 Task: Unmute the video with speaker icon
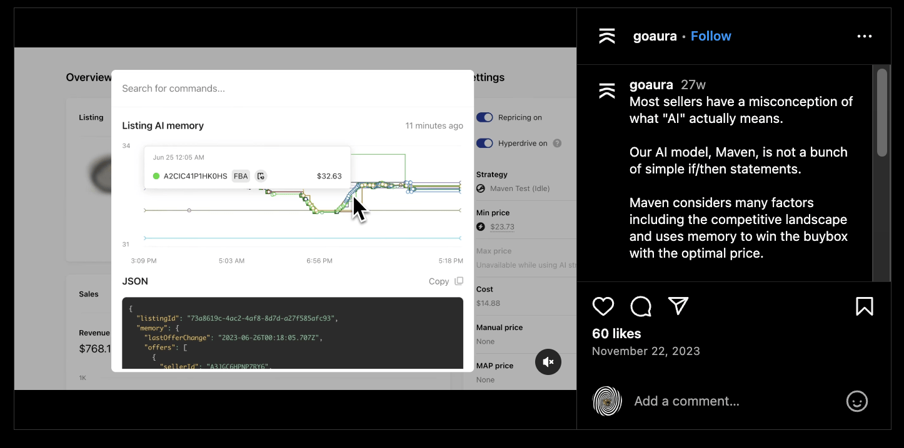pyautogui.click(x=548, y=362)
